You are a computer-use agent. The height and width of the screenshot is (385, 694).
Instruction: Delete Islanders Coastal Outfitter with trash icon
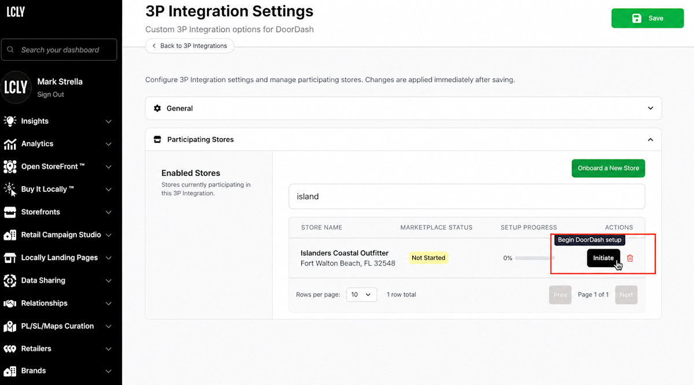[x=630, y=258]
